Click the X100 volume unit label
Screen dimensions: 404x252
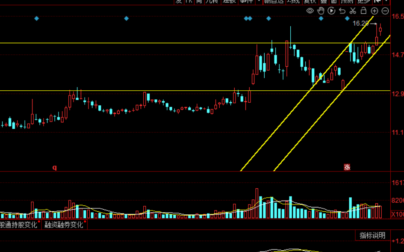(x=397, y=214)
